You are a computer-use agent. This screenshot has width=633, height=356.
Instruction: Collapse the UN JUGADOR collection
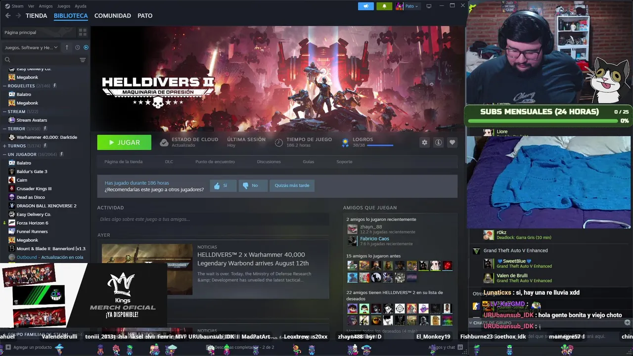pos(4,154)
